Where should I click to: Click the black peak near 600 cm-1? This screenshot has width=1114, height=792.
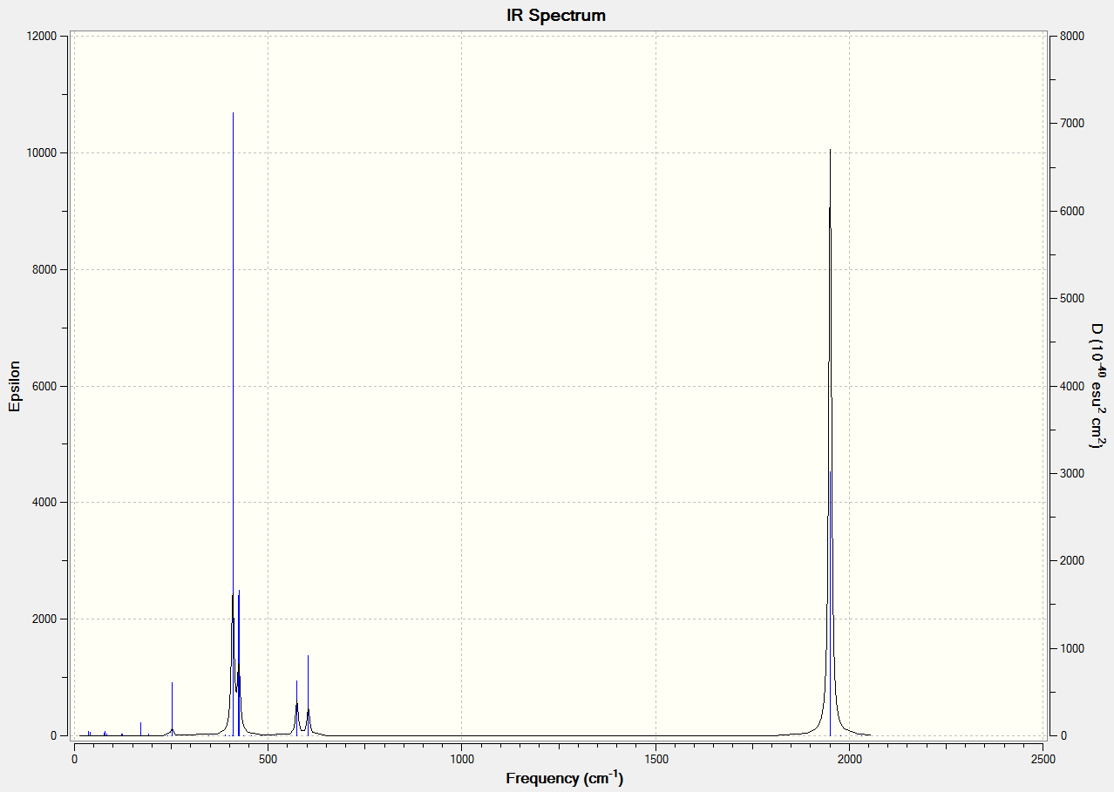308,694
